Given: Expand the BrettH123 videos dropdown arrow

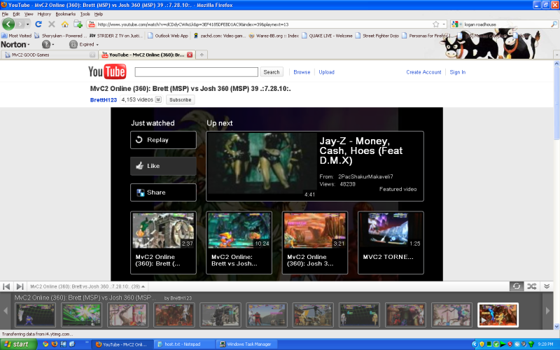Looking at the screenshot, I should coord(158,99).
